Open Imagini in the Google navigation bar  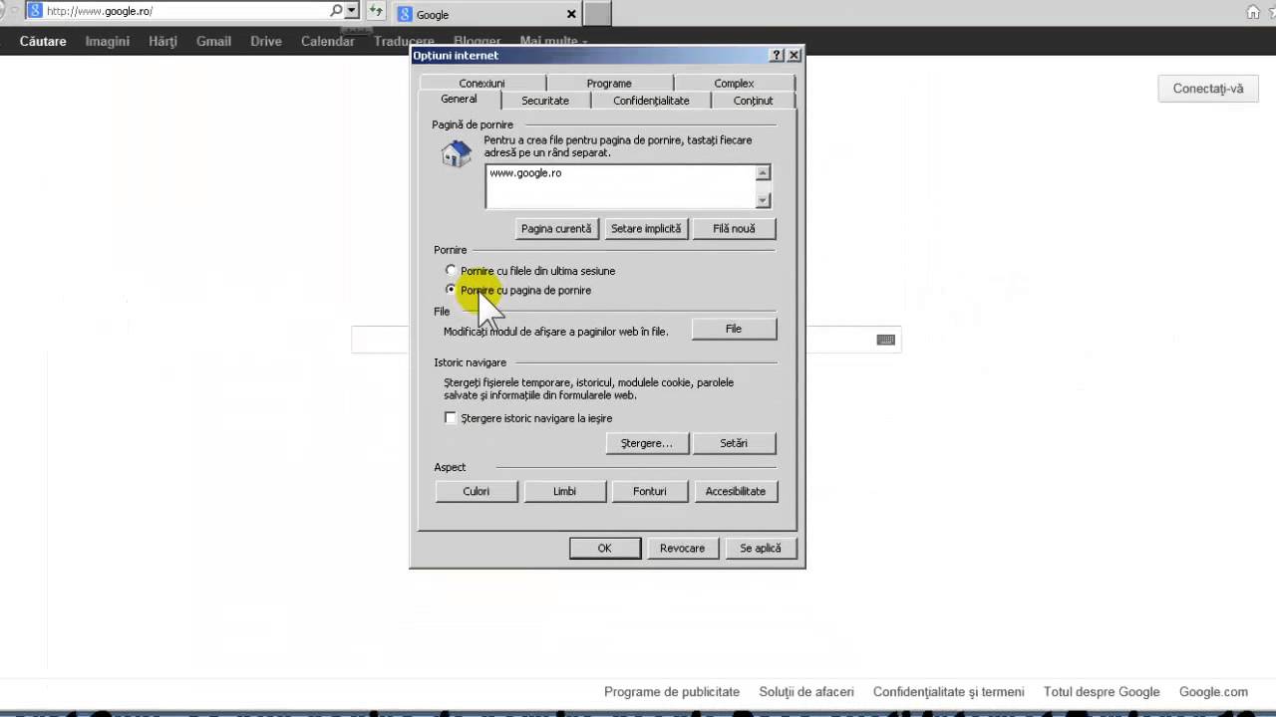[x=108, y=42]
